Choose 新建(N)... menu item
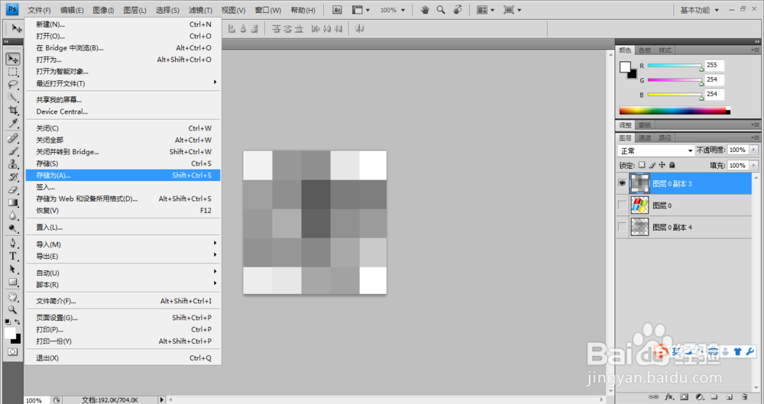 click(x=123, y=24)
